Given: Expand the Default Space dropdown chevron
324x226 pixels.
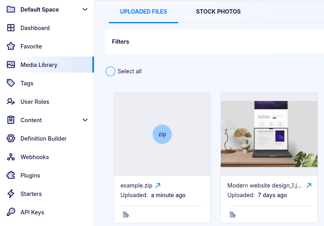Looking at the screenshot, I should point(85,10).
